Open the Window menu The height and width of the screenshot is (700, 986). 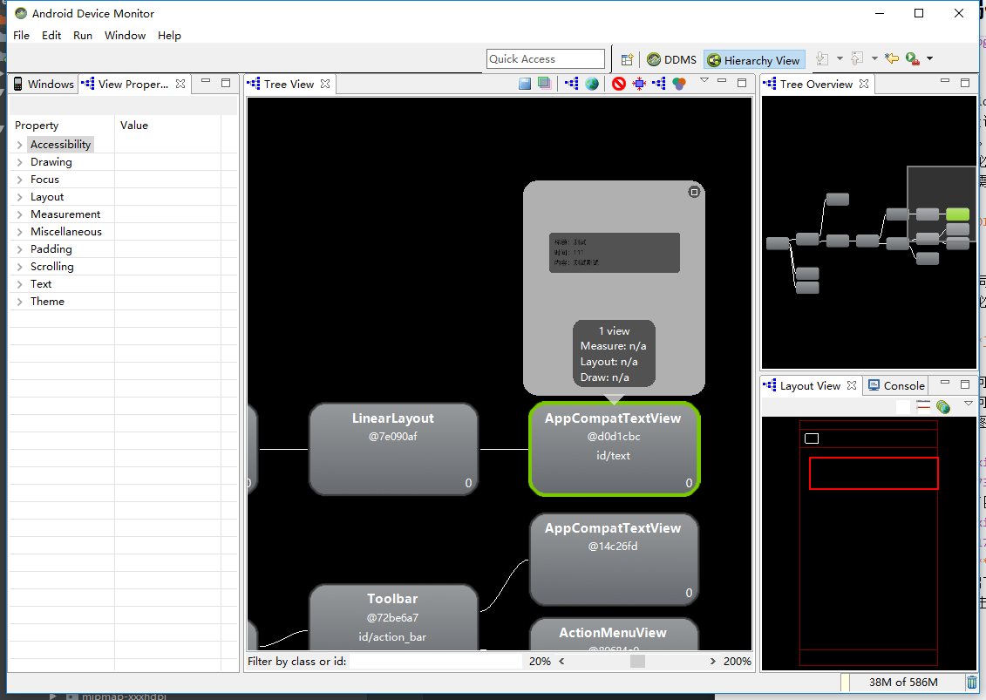(x=126, y=35)
